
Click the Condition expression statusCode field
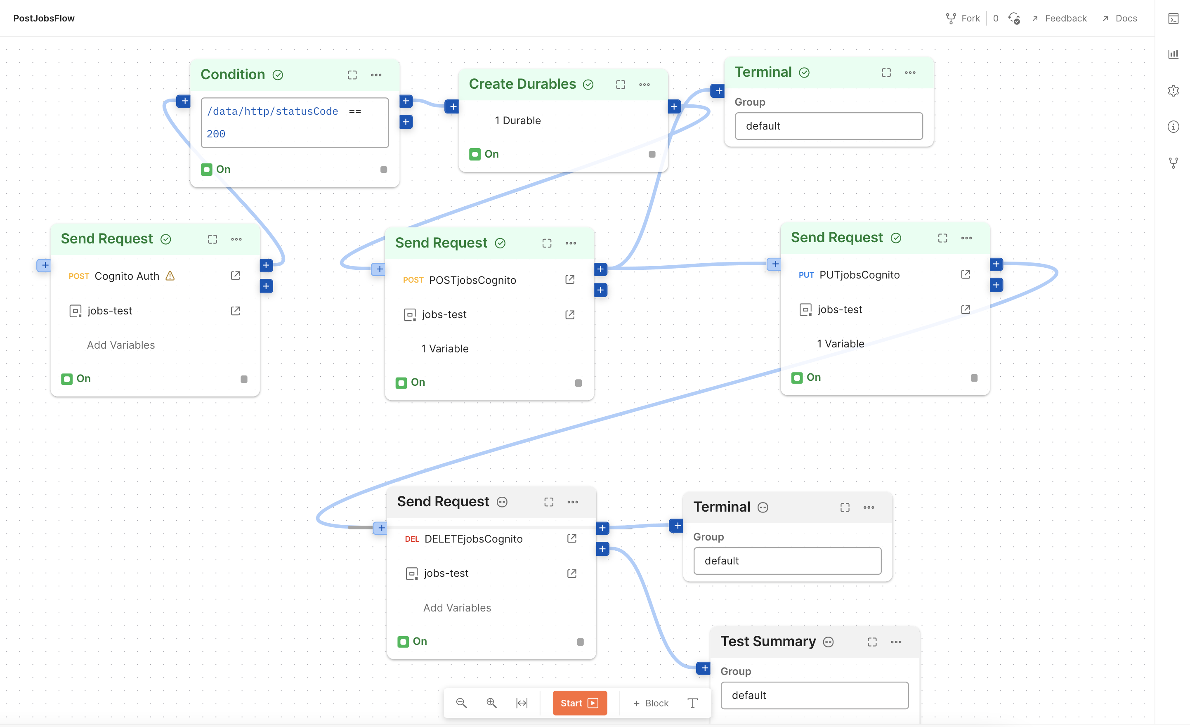coord(295,123)
